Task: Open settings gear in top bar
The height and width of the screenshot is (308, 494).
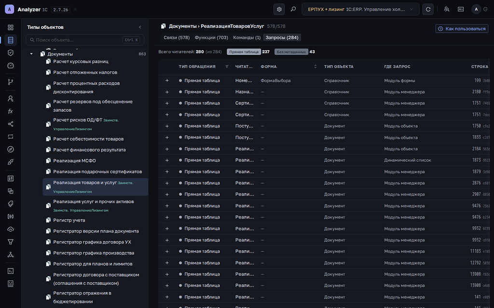Action: pos(279,10)
